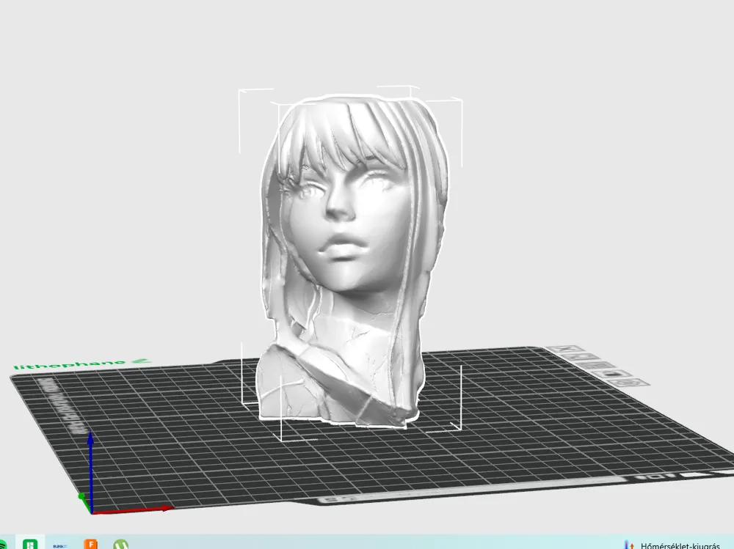Viewport: 734px width, 549px height.
Task: Click the camera icon along the build plate edge
Action: click(611, 373)
